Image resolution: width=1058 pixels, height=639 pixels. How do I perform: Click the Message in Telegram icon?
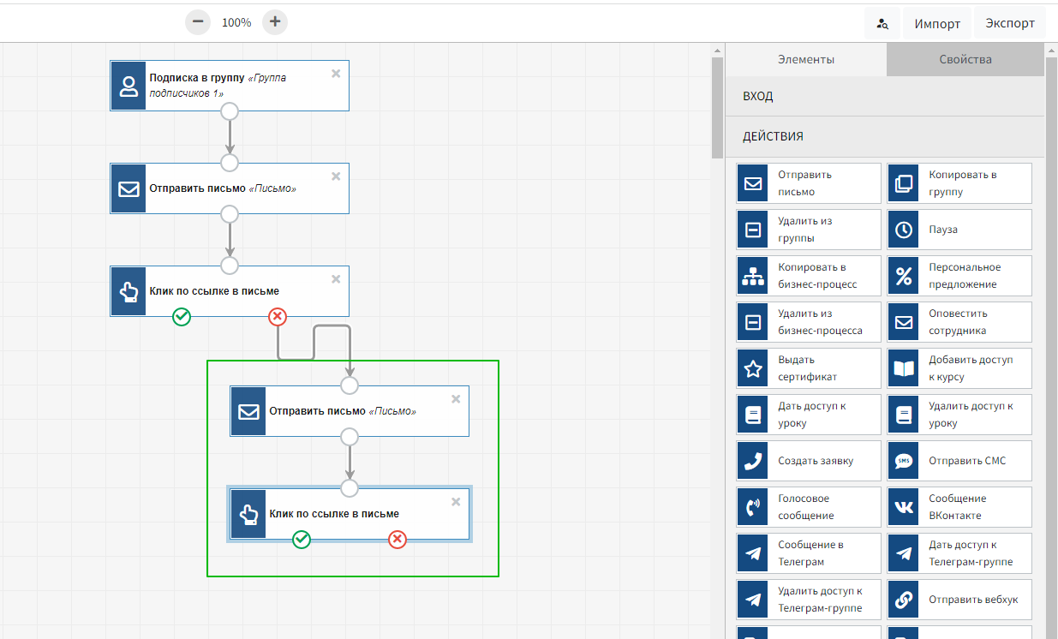(753, 553)
